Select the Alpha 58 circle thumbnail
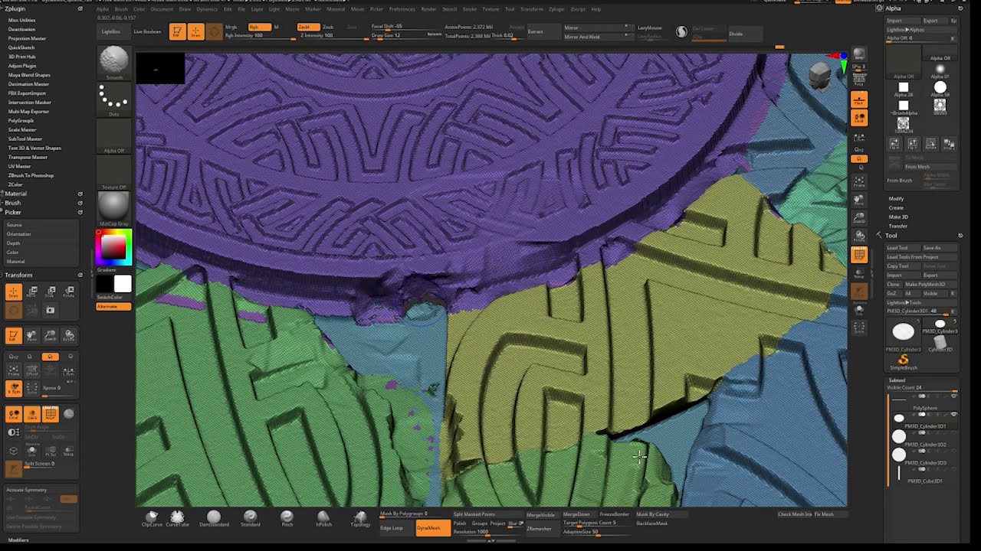Viewport: 981px width, 551px height. [x=940, y=89]
